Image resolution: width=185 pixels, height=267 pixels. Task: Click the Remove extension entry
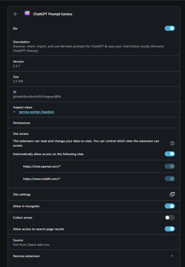tap(26, 256)
